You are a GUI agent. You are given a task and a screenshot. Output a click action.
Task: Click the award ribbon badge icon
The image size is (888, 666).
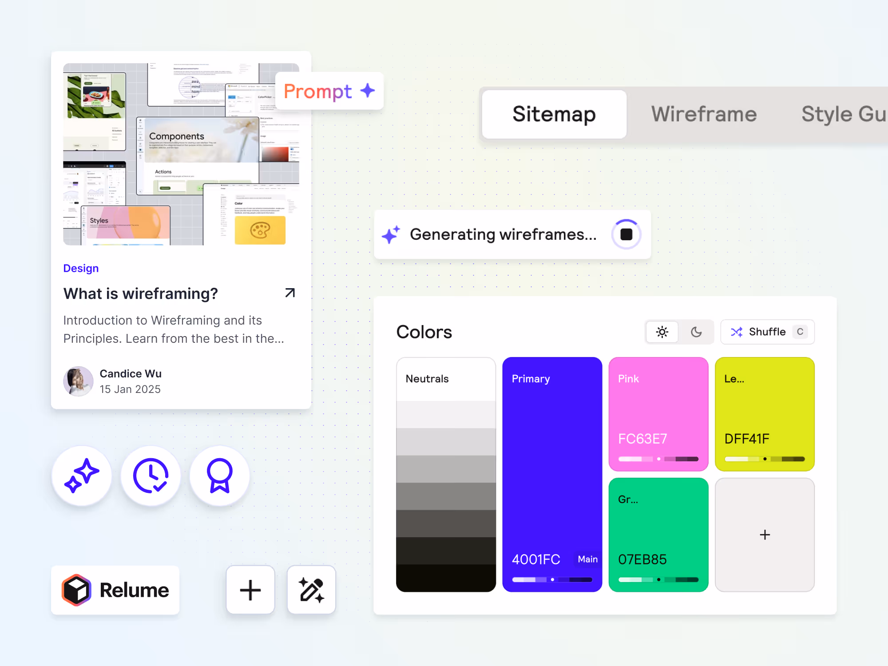[x=220, y=476]
